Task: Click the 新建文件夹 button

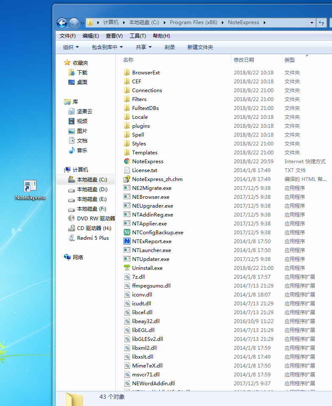Action: pos(200,47)
